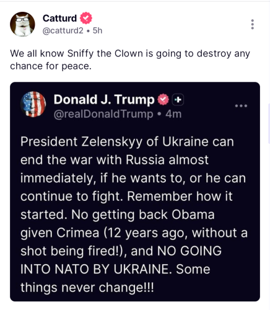Click the 4m timestamp on the quoted post

click(173, 114)
